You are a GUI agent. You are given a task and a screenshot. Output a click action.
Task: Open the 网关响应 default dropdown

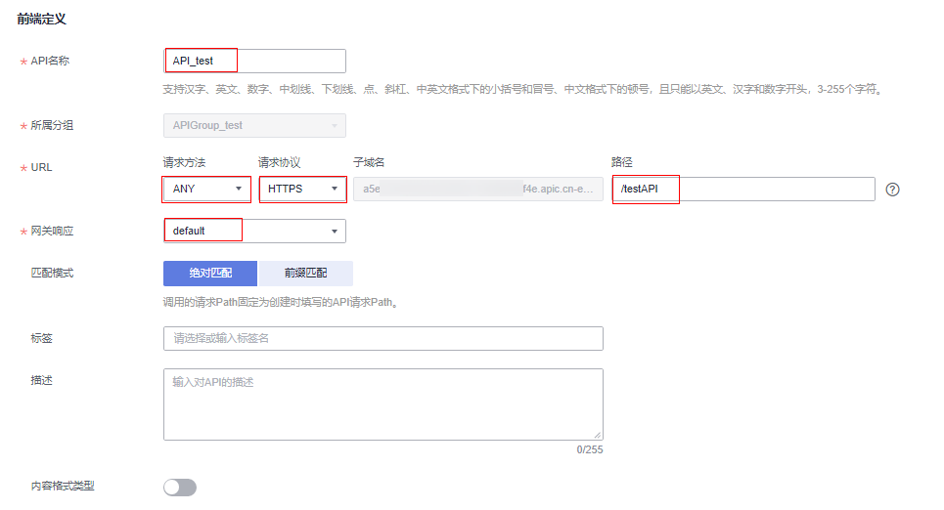coord(254,231)
